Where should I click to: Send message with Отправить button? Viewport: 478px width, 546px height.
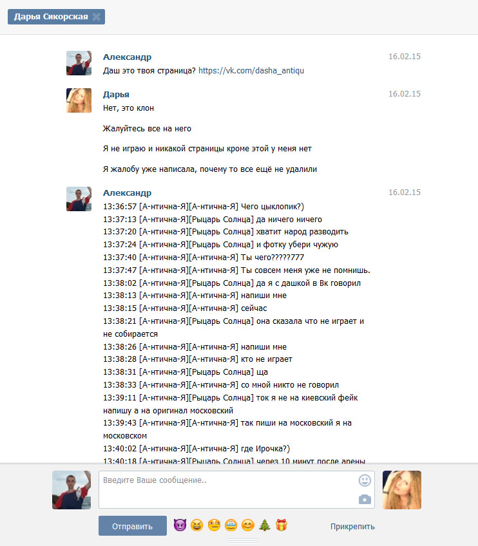(x=133, y=526)
